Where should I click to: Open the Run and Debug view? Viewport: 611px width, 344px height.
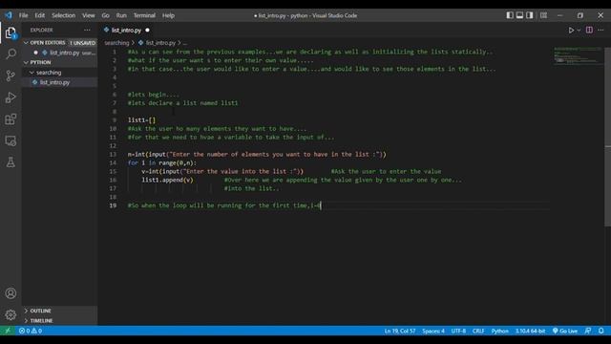[11, 97]
